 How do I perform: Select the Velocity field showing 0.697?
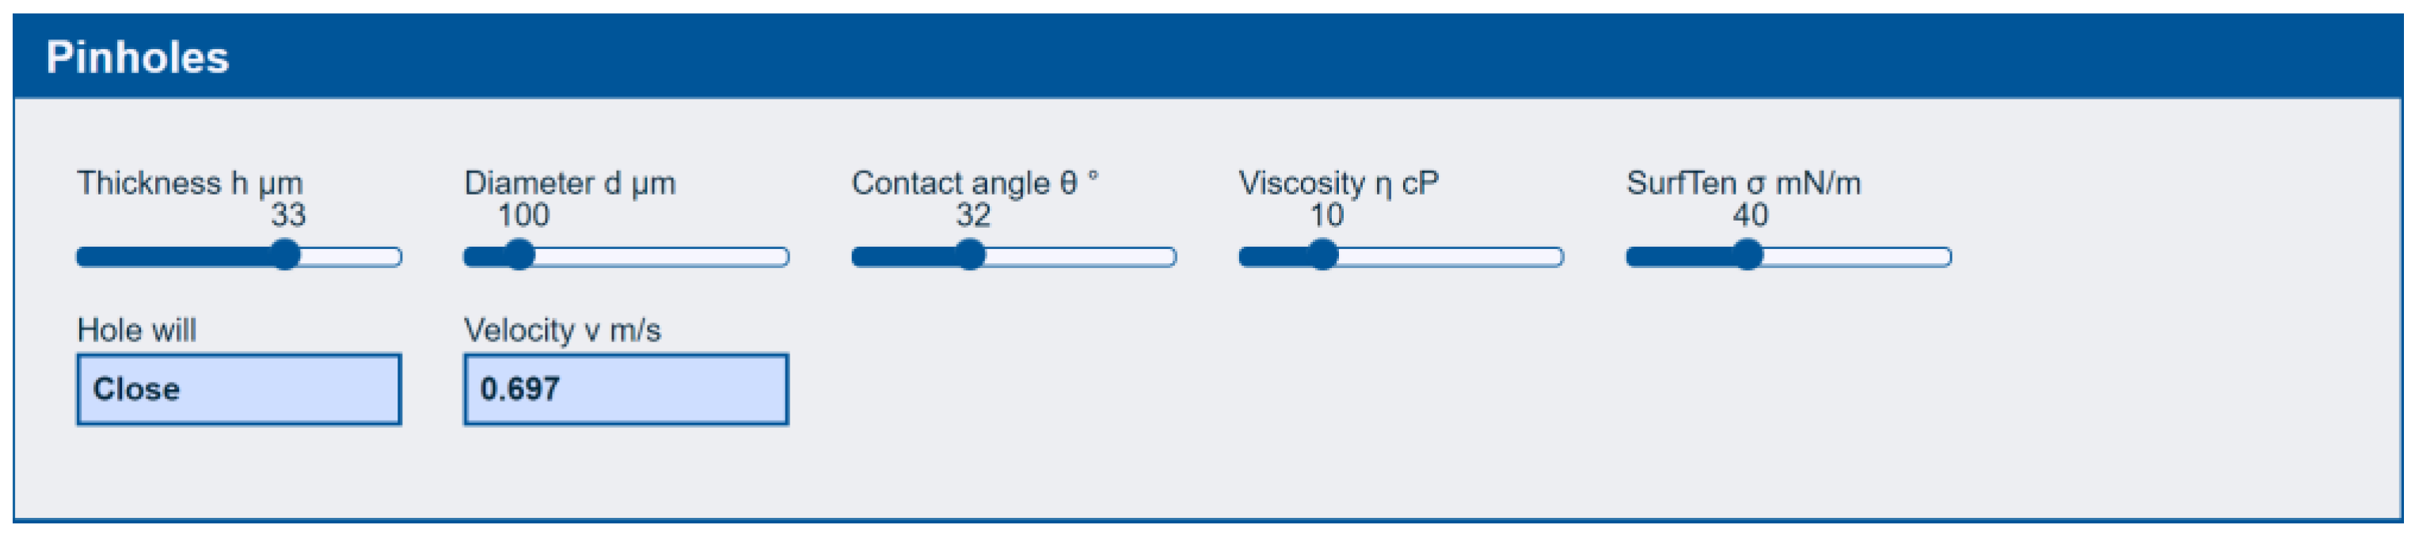click(x=626, y=389)
